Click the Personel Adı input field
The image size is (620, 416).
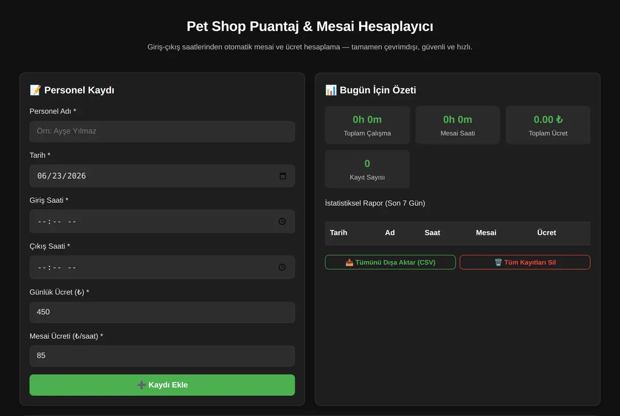pos(162,132)
